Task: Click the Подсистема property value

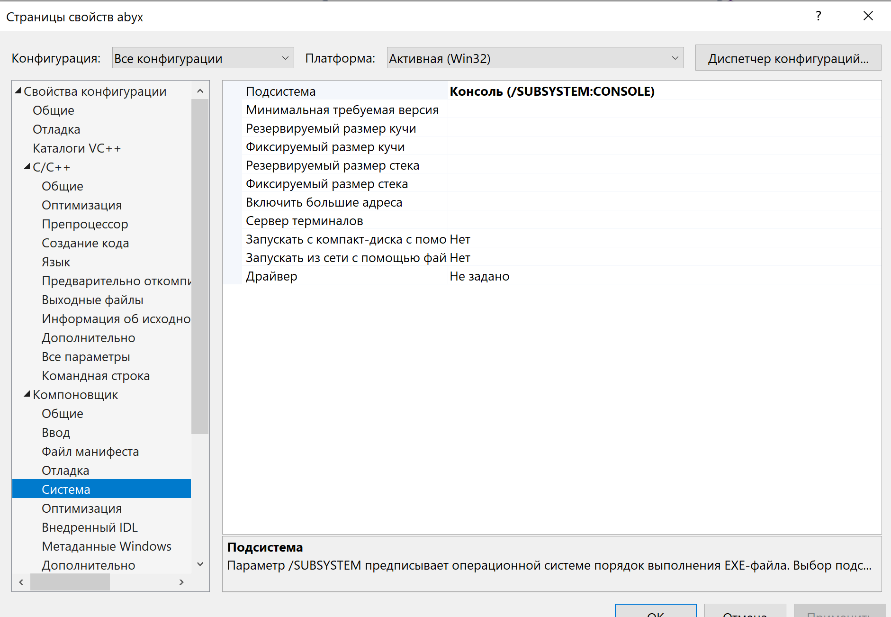Action: 552,91
